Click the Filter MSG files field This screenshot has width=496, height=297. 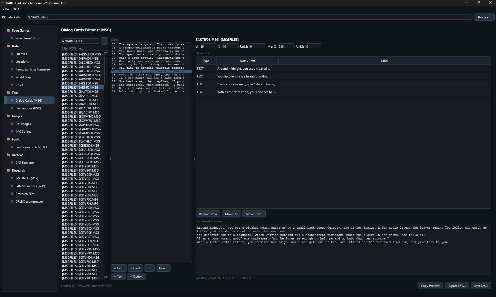click(x=84, y=48)
